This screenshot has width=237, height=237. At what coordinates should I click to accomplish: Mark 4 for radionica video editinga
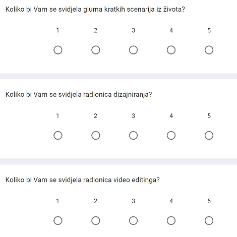coord(171,220)
